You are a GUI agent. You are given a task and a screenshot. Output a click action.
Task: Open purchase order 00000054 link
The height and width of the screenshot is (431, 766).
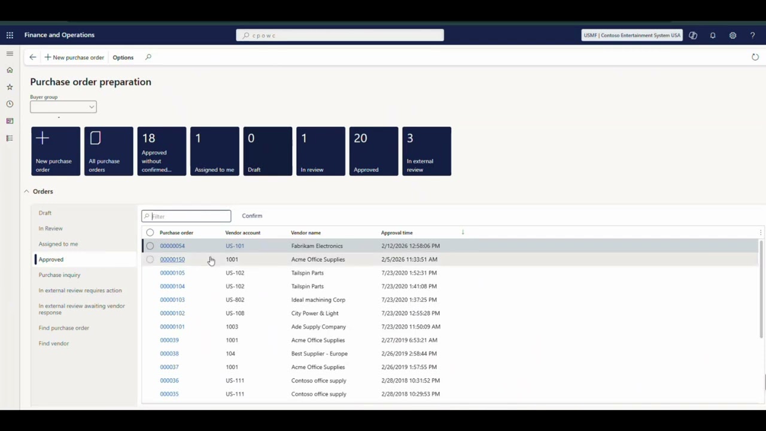point(172,246)
